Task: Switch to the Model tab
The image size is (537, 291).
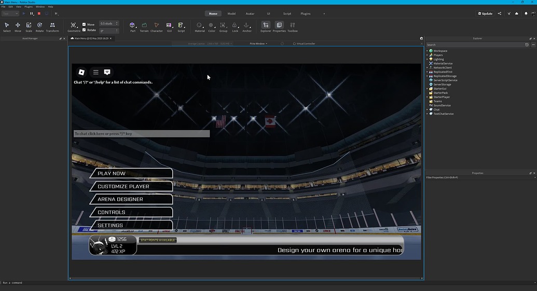Action: click(x=231, y=13)
